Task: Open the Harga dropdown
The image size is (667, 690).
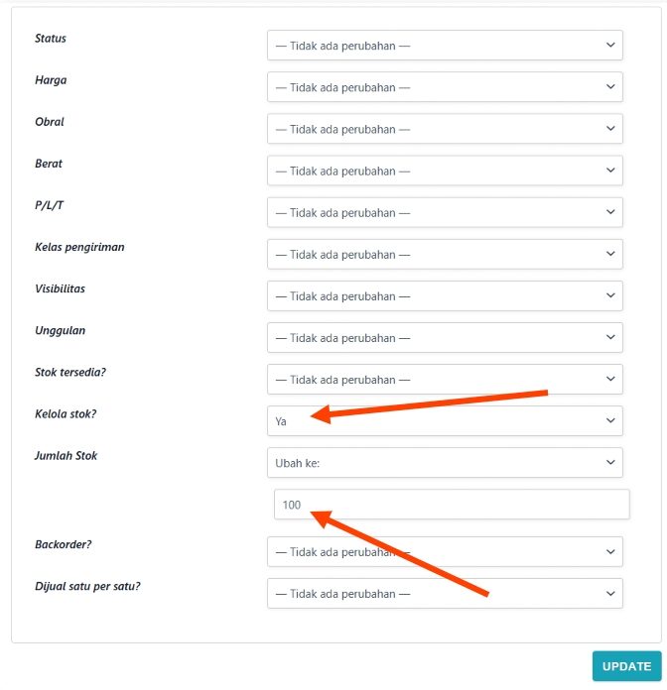Action: 444,87
